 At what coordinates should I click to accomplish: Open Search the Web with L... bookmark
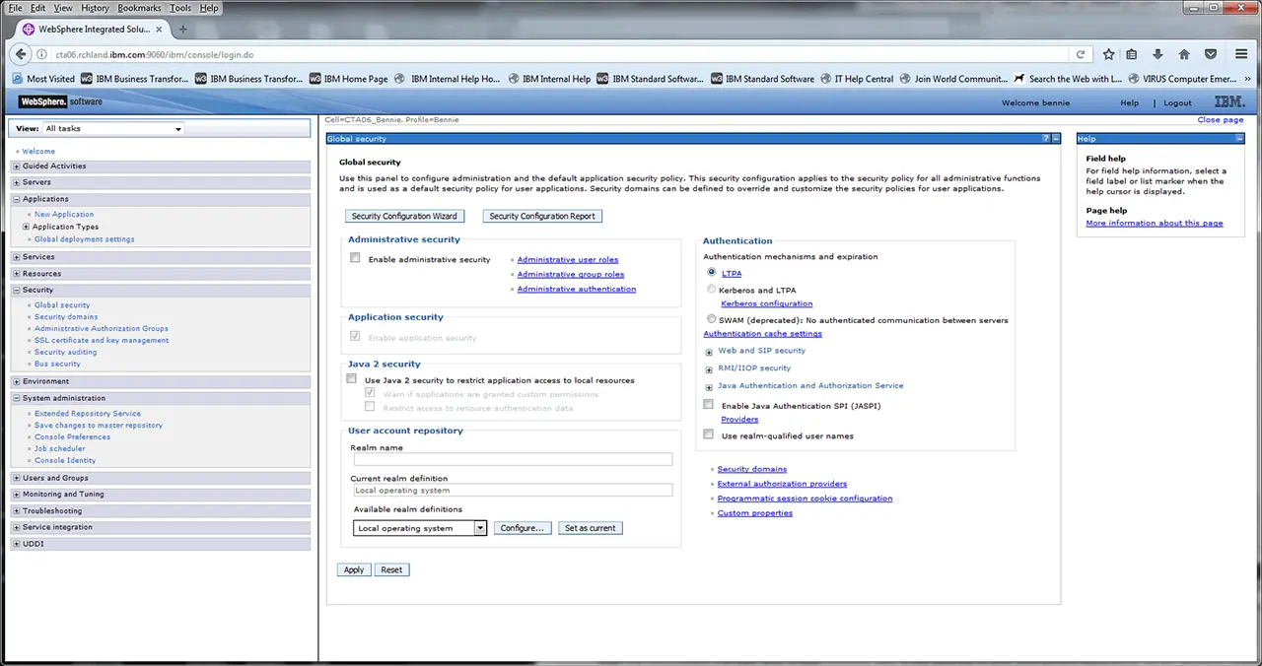(1068, 79)
